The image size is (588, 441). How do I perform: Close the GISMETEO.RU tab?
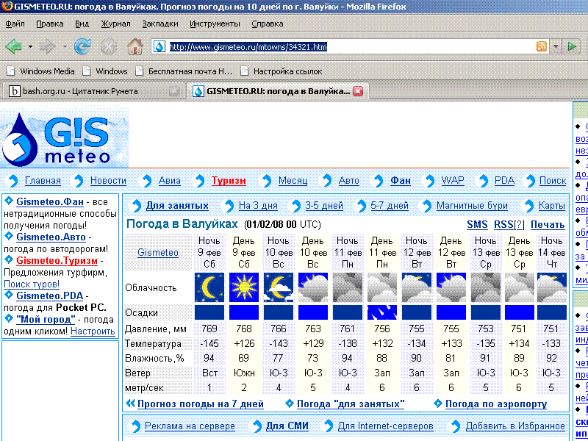pos(358,91)
